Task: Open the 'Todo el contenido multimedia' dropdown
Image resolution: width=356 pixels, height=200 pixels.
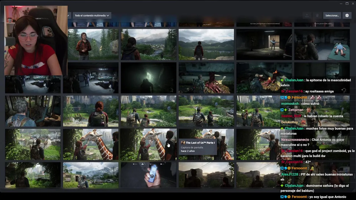Action: pyautogui.click(x=92, y=16)
